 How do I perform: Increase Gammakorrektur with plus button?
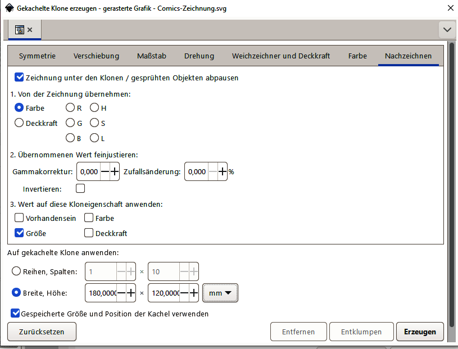pos(115,172)
